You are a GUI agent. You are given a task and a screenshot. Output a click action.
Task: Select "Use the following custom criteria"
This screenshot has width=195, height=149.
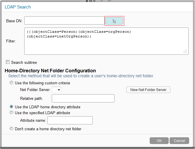[11, 83]
